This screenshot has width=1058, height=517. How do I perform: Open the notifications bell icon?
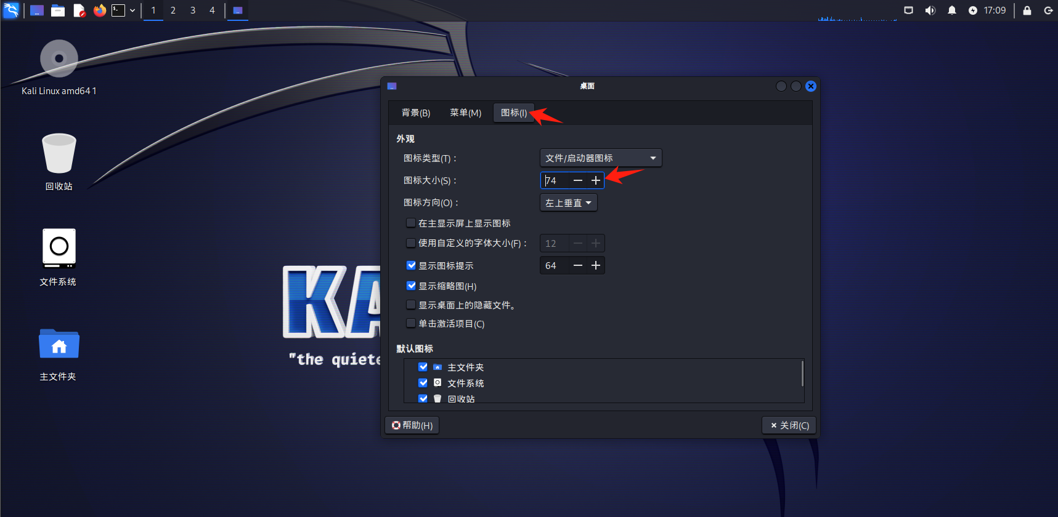tap(952, 10)
